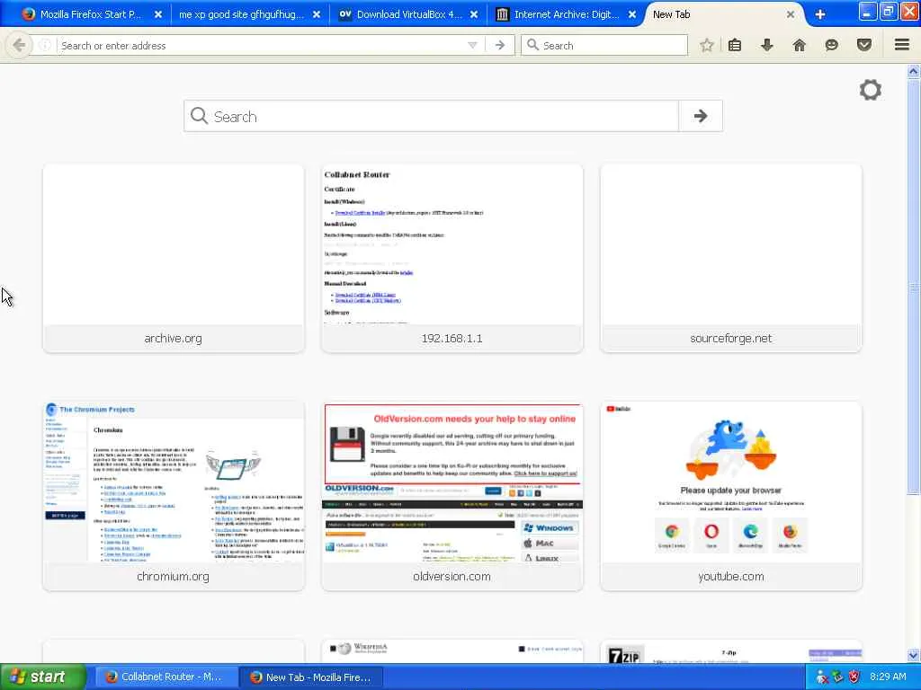Open the Hello chat smiley icon
Screen dimensions: 921x690
[x=831, y=45]
